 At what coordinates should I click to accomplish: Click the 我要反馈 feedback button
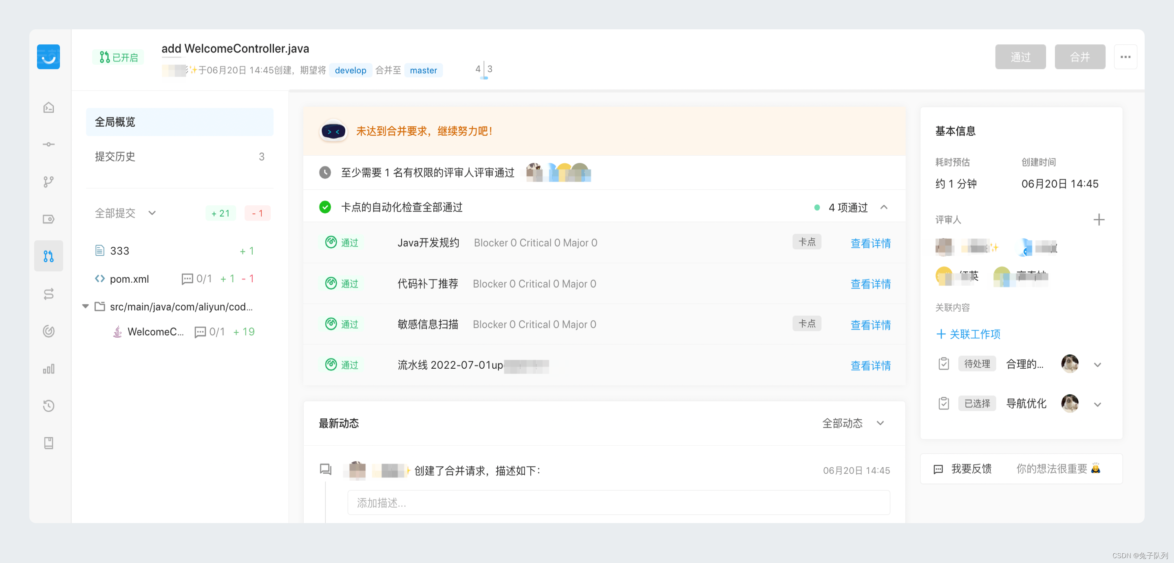pos(1021,469)
